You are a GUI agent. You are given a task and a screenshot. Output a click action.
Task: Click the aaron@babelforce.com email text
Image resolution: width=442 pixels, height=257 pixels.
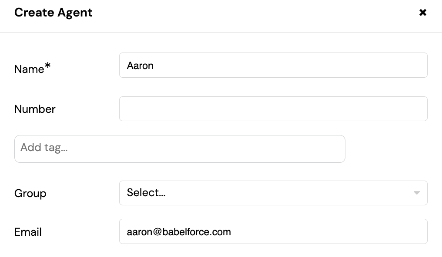(x=179, y=232)
